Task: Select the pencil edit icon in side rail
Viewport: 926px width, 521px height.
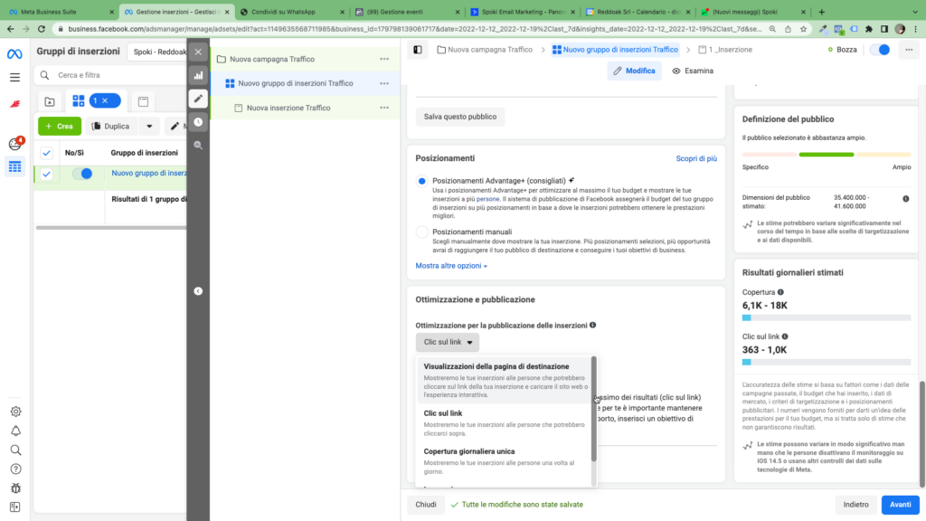Action: click(x=198, y=98)
